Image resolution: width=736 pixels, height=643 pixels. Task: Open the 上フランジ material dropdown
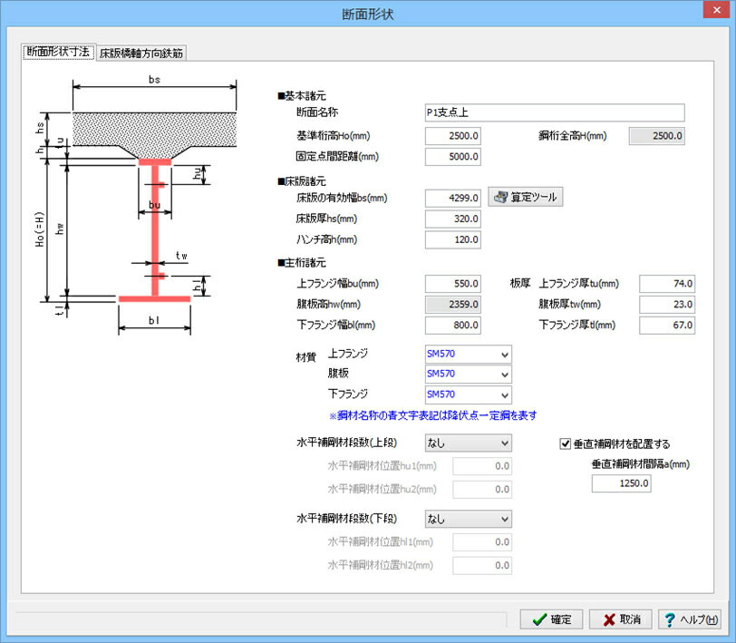tap(468, 354)
